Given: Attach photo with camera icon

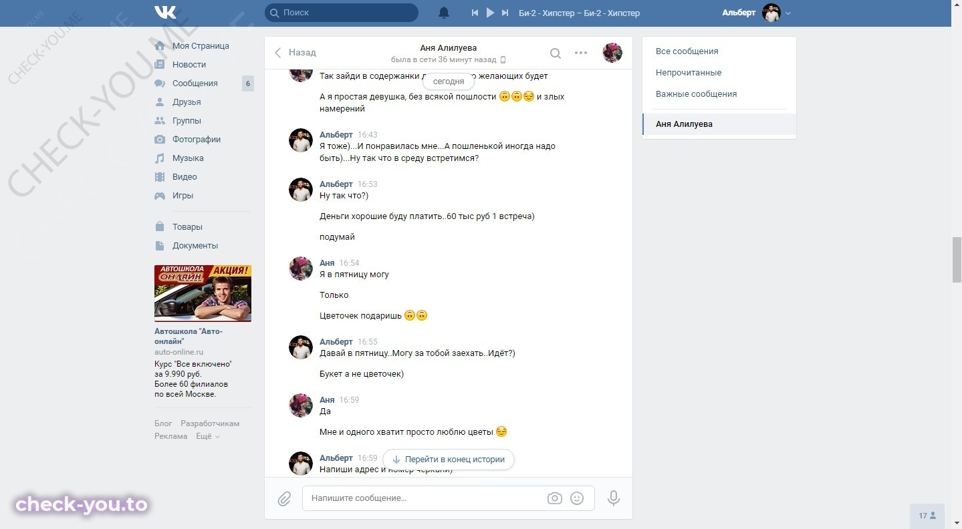Looking at the screenshot, I should [x=554, y=498].
